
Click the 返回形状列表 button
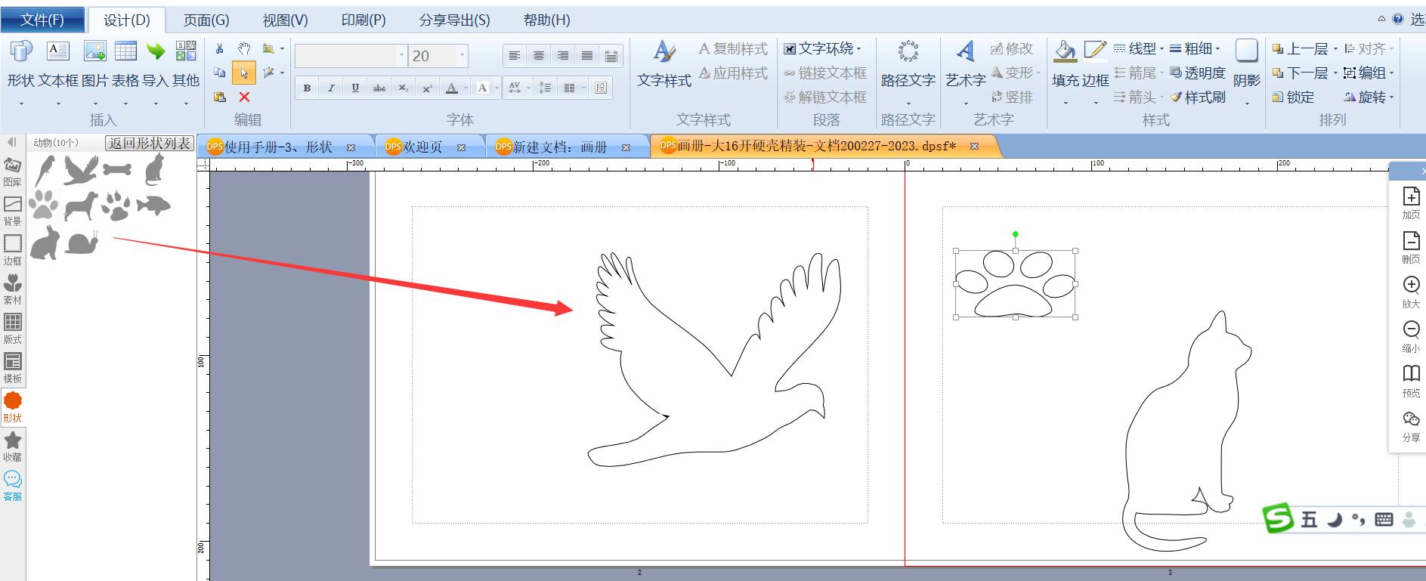pyautogui.click(x=150, y=143)
